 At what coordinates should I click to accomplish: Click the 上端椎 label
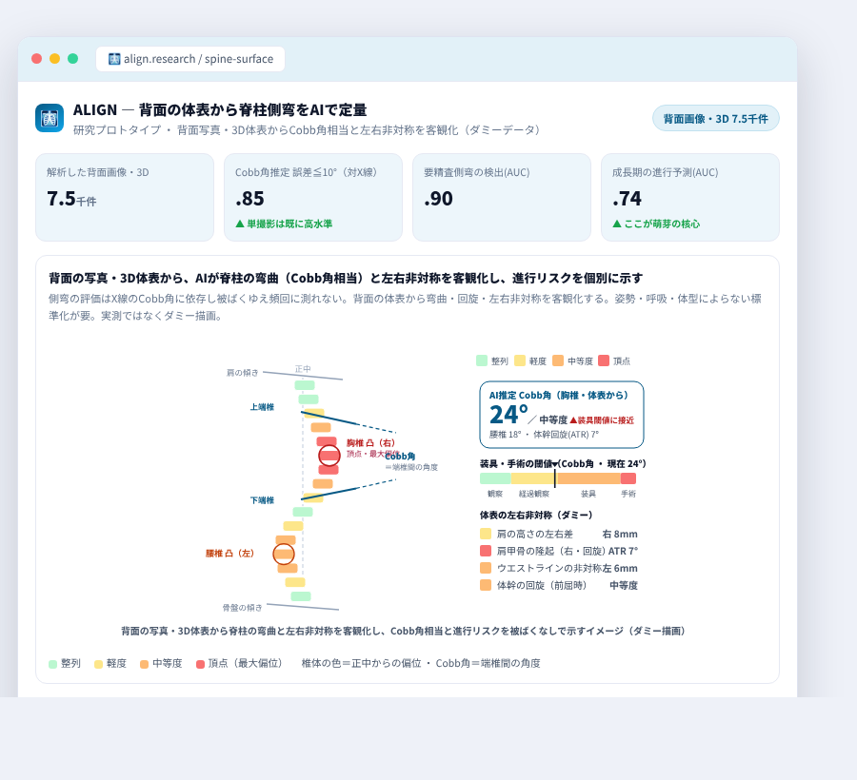[262, 407]
